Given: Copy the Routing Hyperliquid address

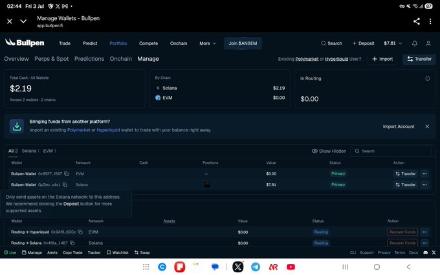Looking at the screenshot, I should pyautogui.click(x=80, y=232).
